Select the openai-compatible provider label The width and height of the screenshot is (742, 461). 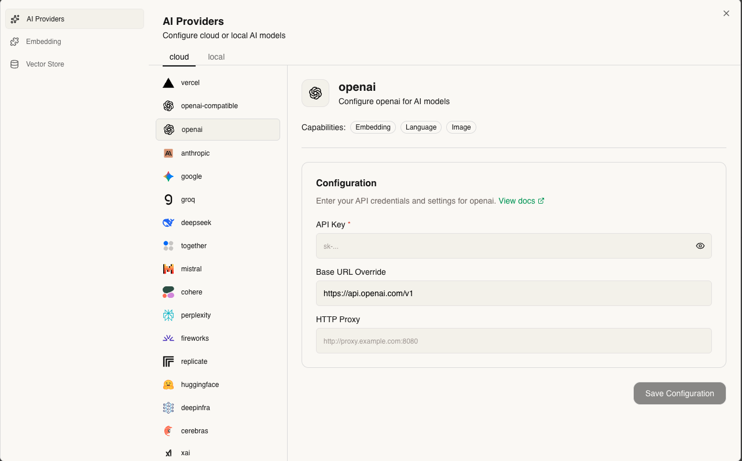tap(210, 106)
